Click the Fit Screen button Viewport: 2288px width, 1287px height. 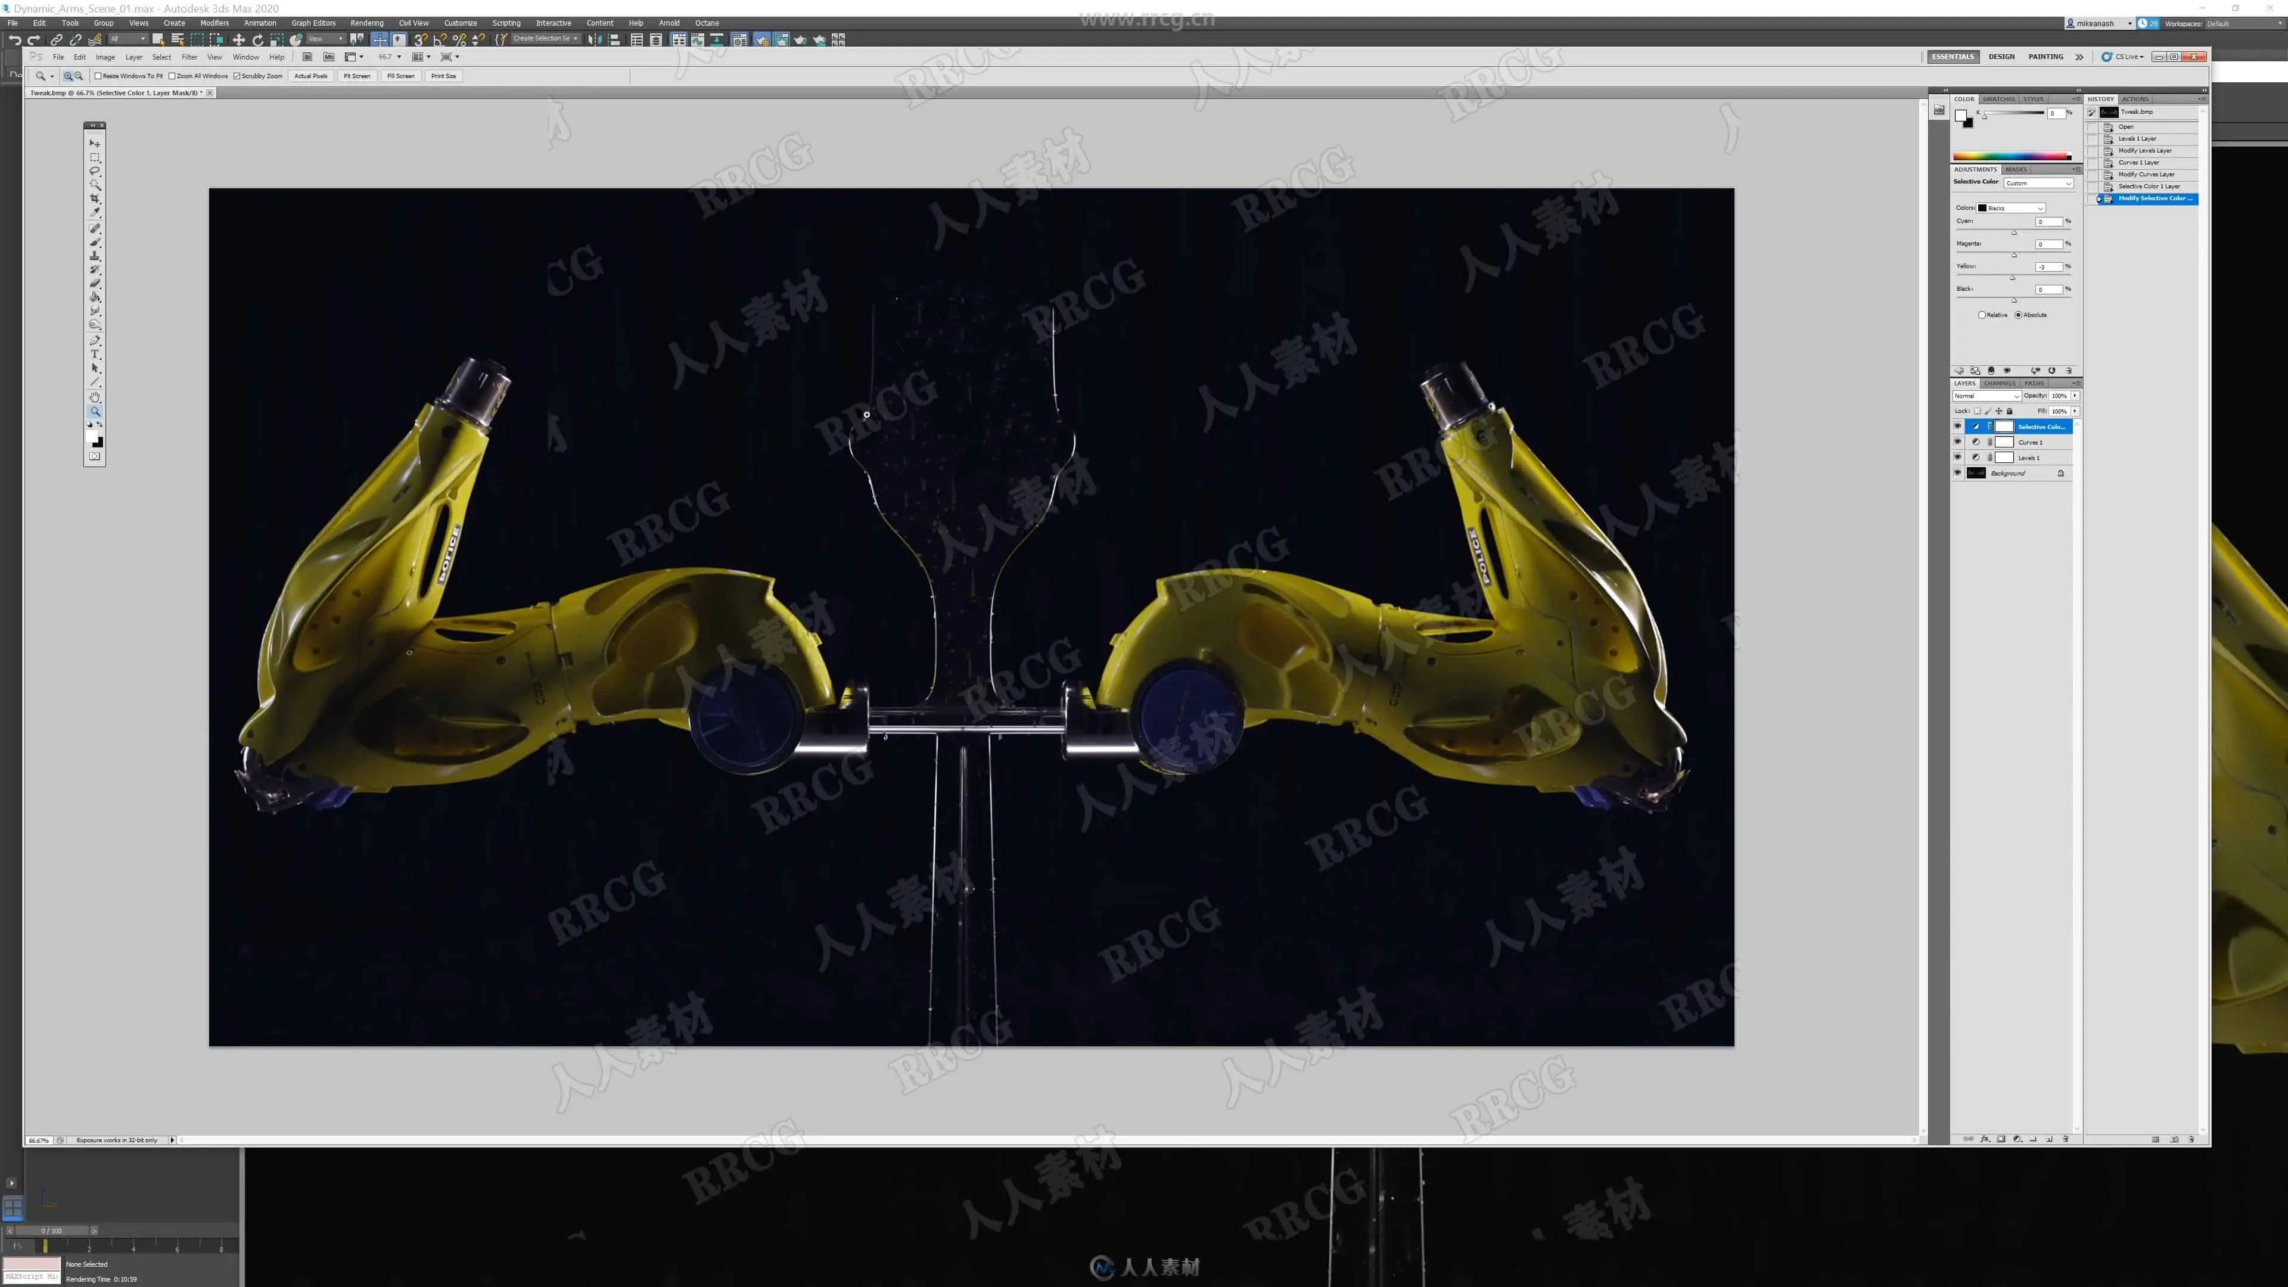(357, 76)
